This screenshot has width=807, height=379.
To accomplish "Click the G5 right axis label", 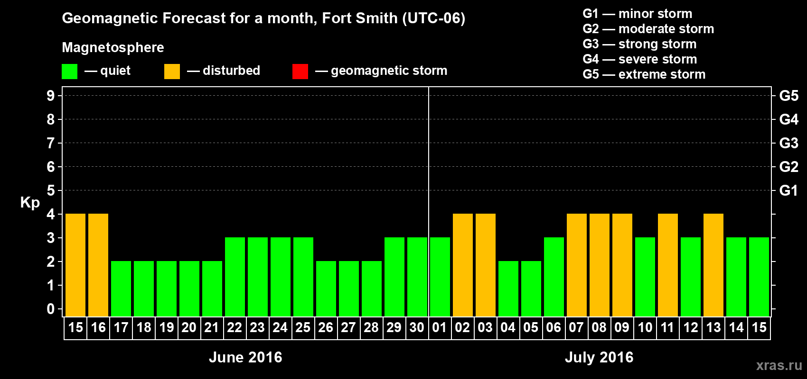I will pyautogui.click(x=789, y=96).
